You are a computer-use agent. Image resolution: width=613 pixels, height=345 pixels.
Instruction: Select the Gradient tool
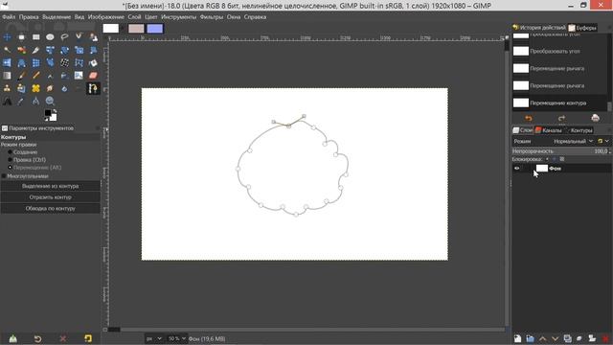(7, 76)
